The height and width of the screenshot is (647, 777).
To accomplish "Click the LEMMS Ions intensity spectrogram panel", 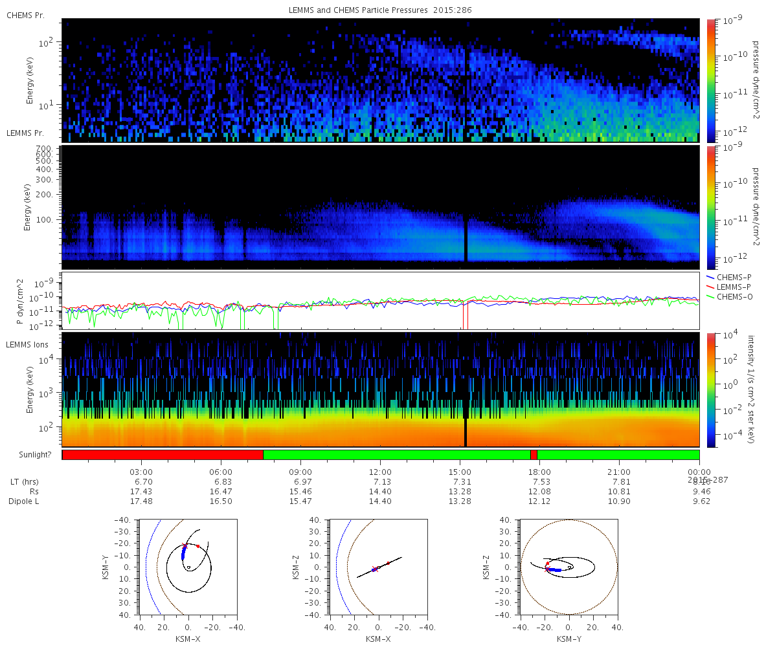I will 381,389.
